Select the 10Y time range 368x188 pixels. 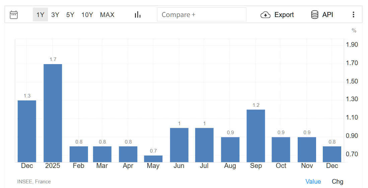pyautogui.click(x=87, y=15)
